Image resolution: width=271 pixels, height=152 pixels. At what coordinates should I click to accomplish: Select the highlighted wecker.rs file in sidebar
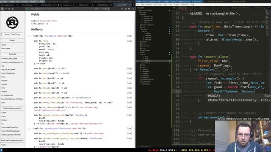[x=153, y=61]
